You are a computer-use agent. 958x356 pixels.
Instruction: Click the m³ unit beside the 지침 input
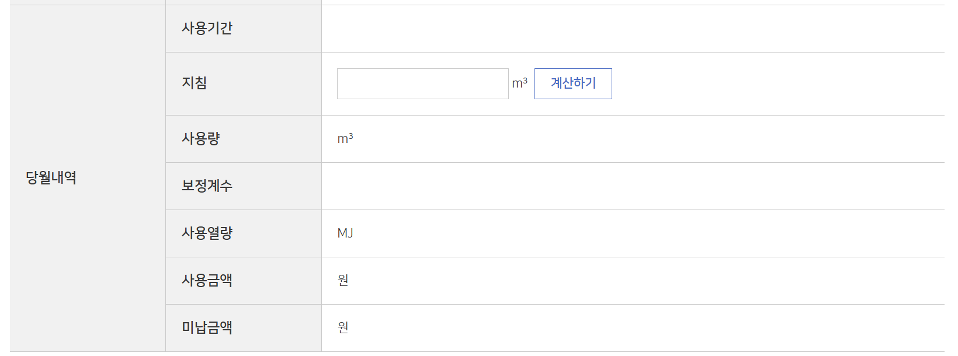[519, 83]
